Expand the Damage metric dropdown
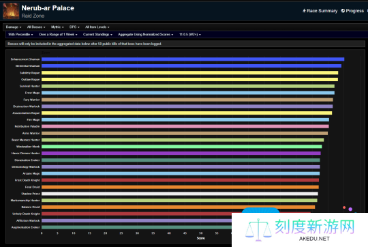Viewport: 368px width, 247px height. (14, 27)
